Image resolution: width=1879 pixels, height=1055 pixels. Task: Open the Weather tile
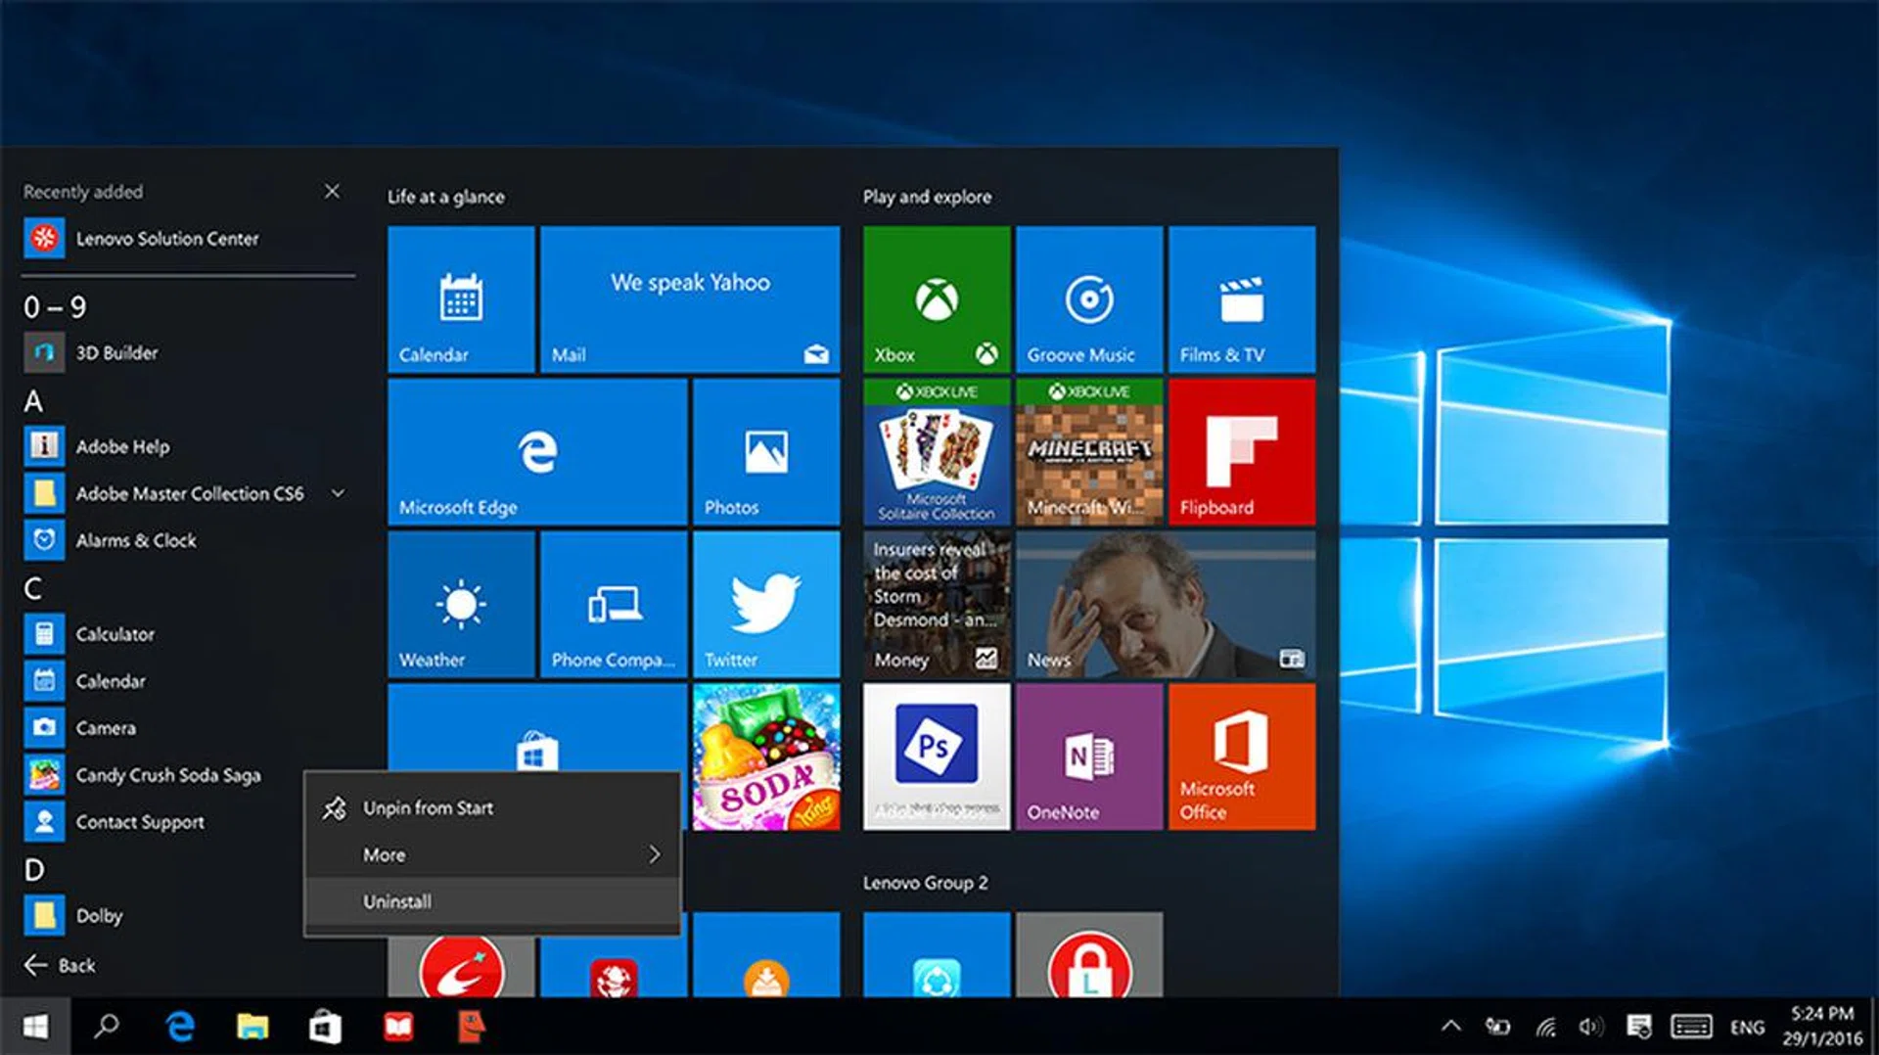click(460, 604)
